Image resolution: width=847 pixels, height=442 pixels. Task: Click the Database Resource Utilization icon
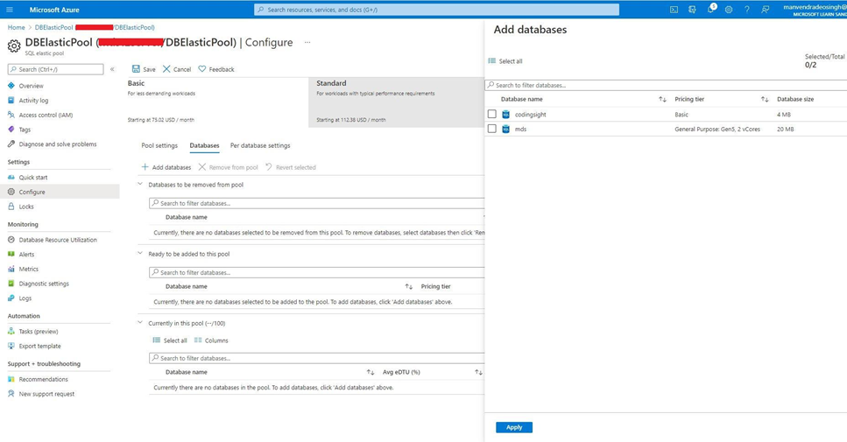point(11,239)
